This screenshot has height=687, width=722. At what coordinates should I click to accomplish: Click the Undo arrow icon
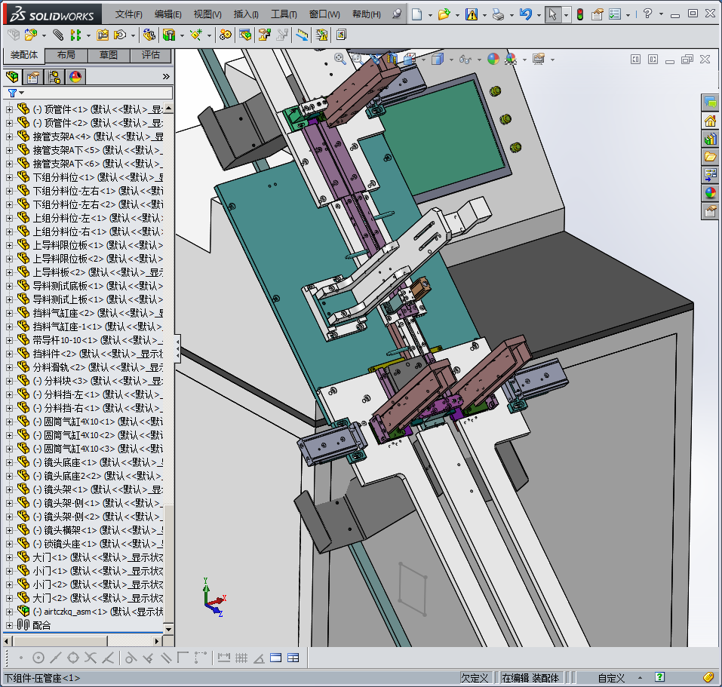526,14
